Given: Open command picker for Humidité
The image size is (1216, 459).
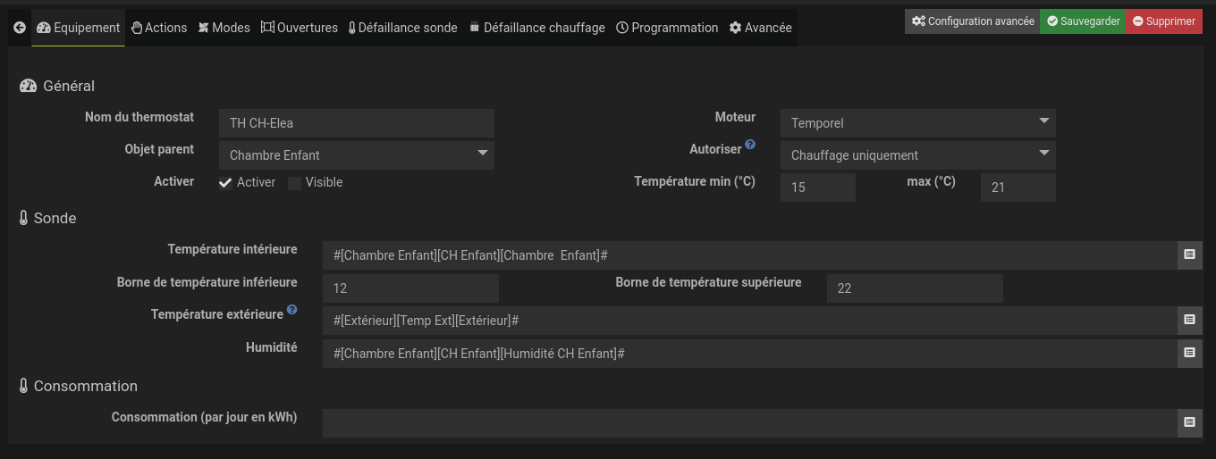Looking at the screenshot, I should [x=1189, y=353].
